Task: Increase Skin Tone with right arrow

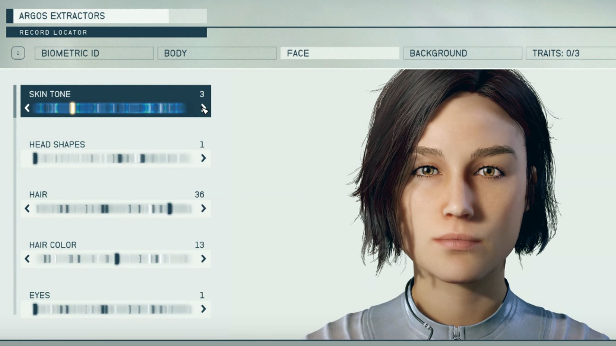Action: [x=203, y=108]
